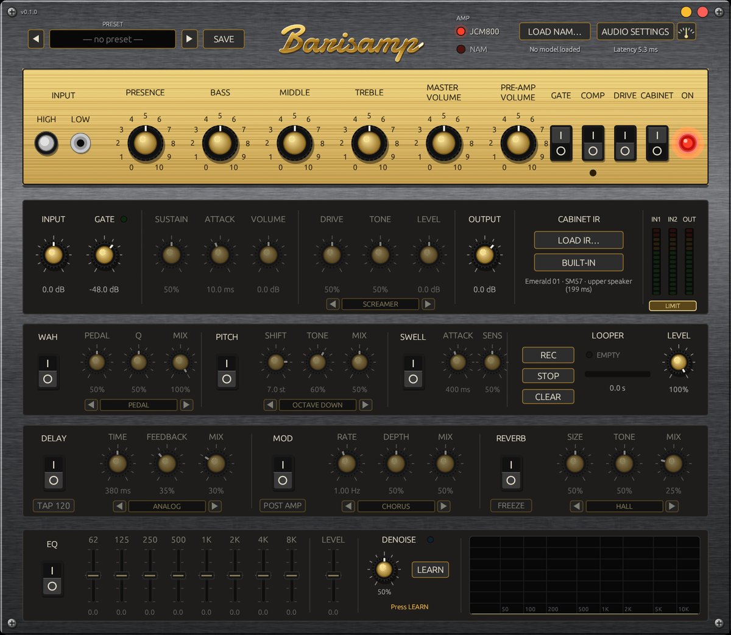731x635 pixels.
Task: Select next modulation type after CHORUS
Action: [x=444, y=506]
